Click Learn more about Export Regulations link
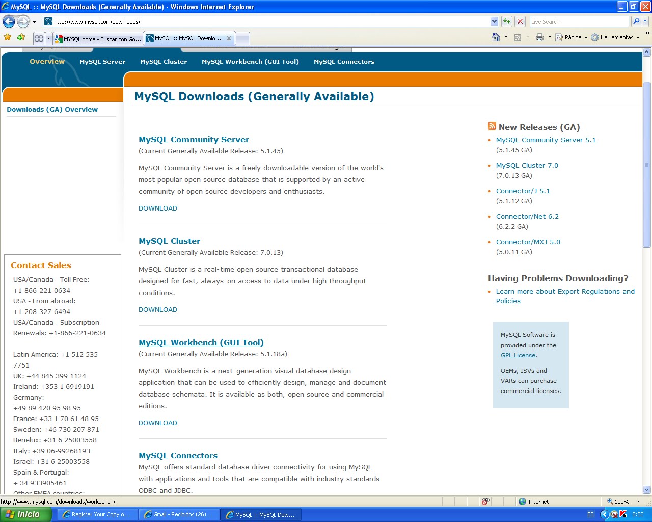Screen dimensions: 652x522 tap(565, 296)
